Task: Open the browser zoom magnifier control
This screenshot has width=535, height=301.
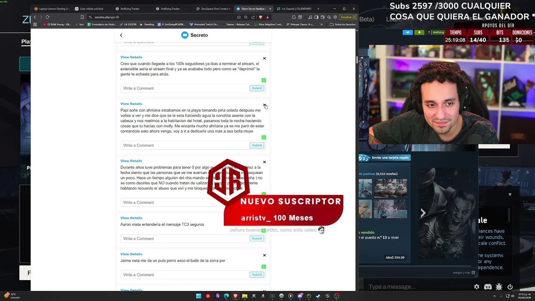Action: point(246,17)
